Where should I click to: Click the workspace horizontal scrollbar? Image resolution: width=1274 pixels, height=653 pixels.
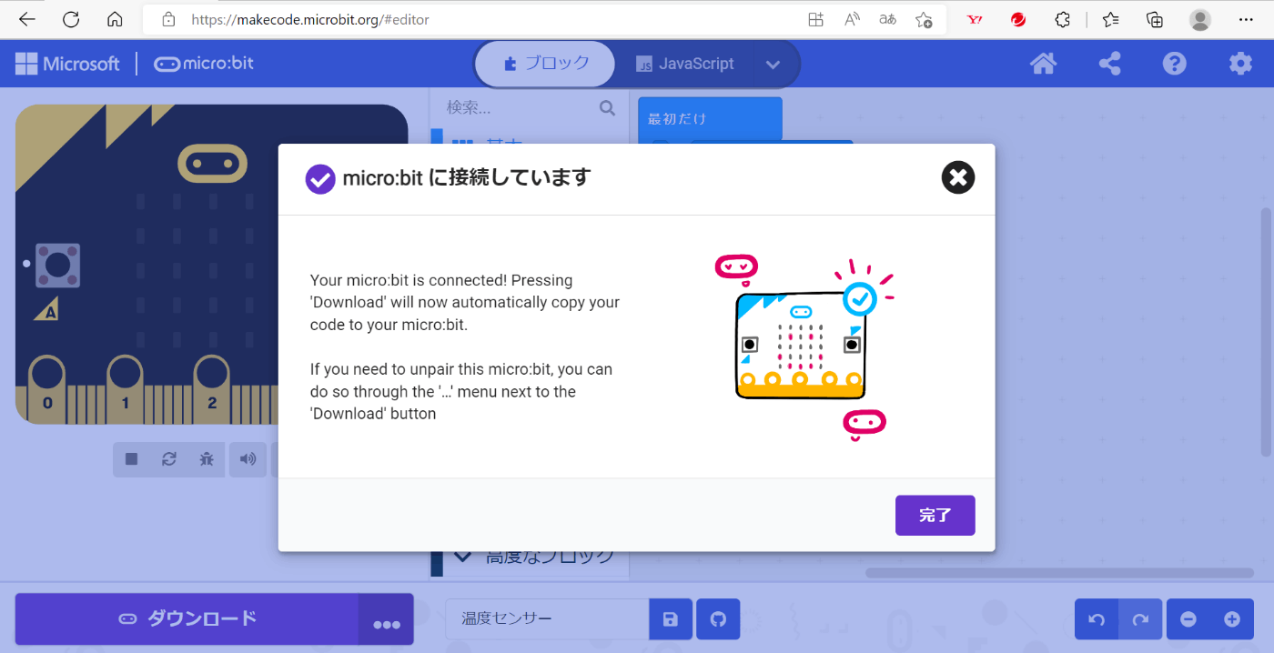point(1059,573)
